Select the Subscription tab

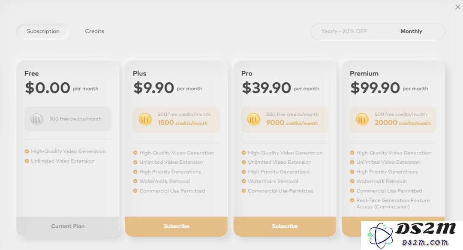pos(43,31)
